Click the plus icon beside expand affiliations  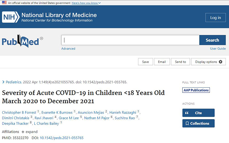tap(23, 132)
